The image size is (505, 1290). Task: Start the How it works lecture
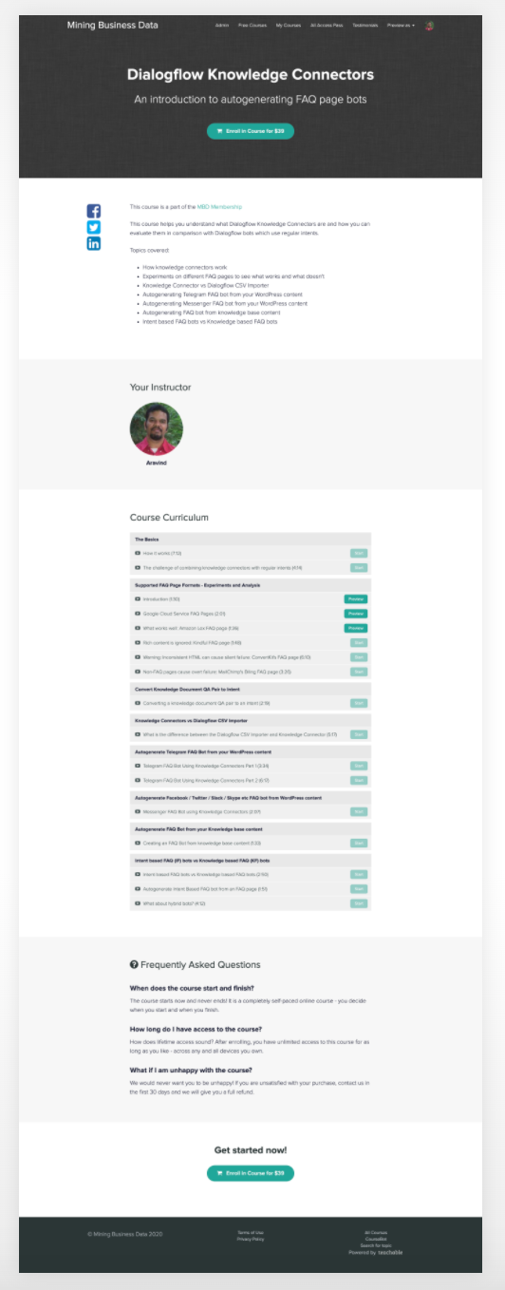[x=358, y=553]
